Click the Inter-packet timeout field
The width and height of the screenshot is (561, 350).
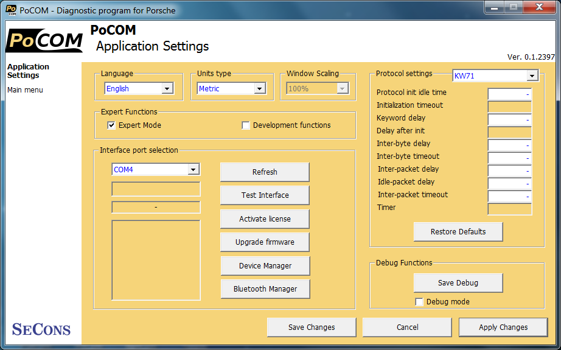tap(509, 196)
